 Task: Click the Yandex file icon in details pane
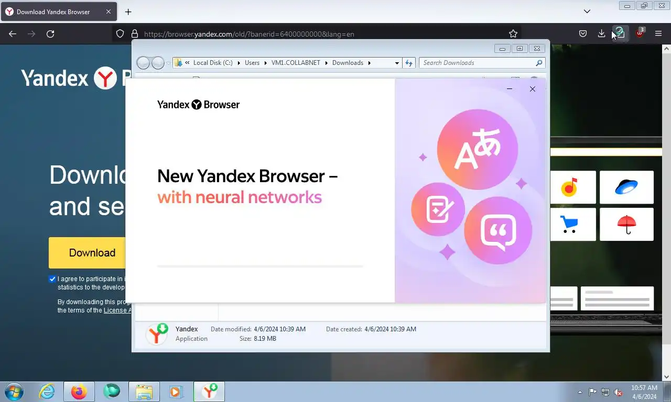point(157,334)
